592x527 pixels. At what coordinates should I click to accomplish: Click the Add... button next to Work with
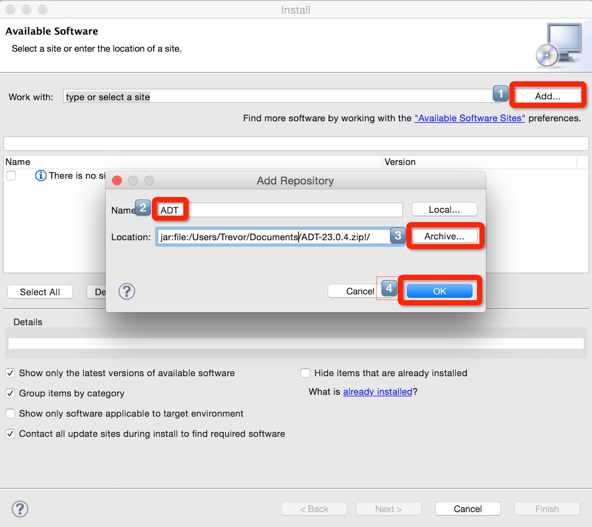[548, 96]
